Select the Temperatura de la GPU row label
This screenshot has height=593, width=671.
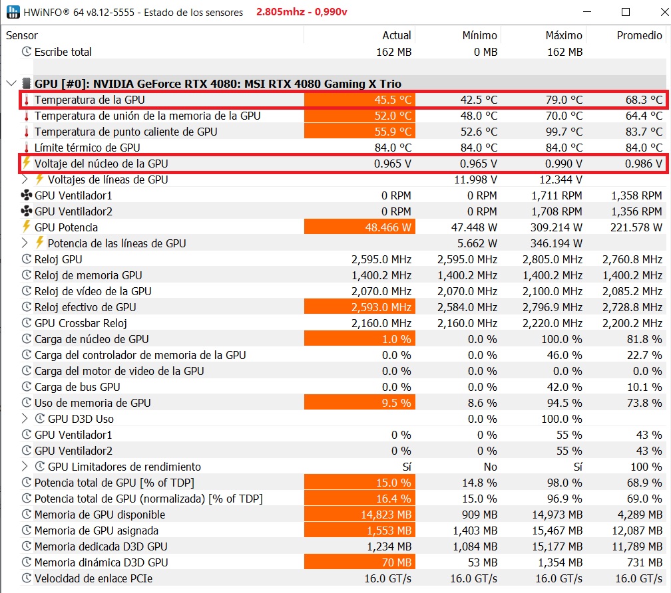[90, 100]
